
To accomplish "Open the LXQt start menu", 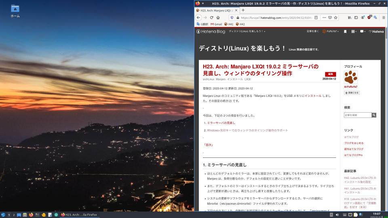I will pos(3,215).
